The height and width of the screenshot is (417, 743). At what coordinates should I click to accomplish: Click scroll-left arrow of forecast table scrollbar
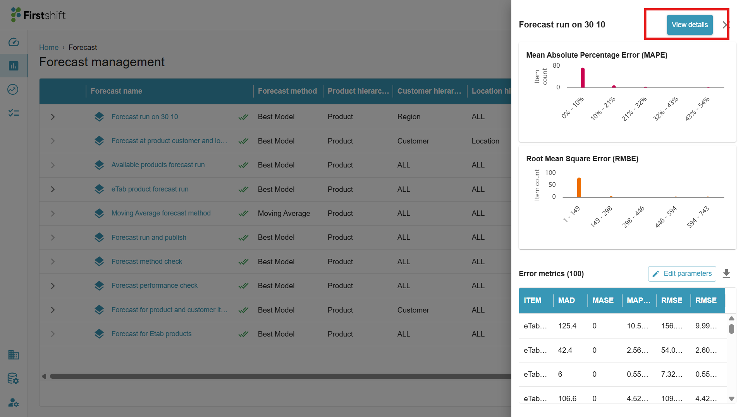(x=44, y=376)
